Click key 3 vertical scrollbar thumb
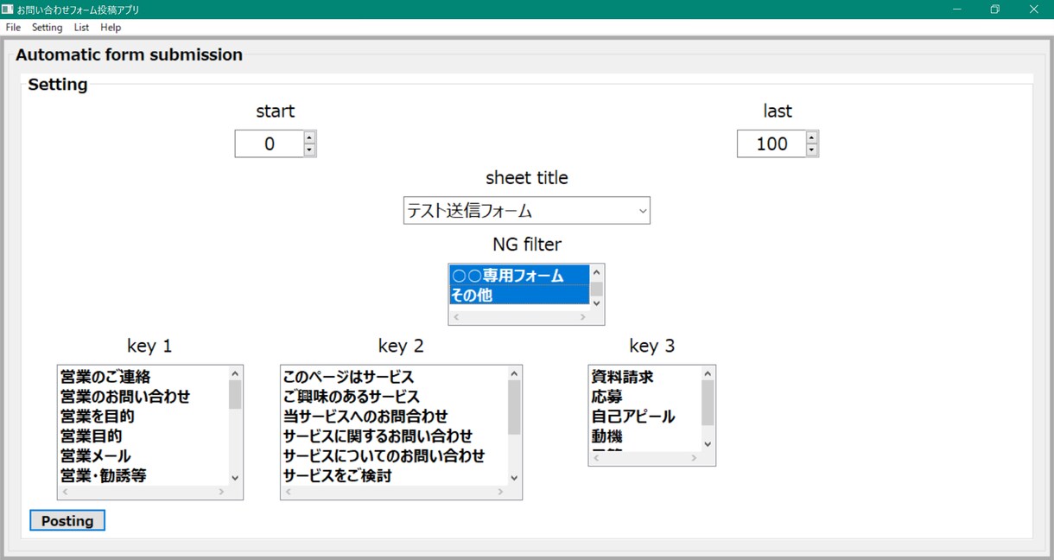Viewport: 1054px width, 560px height. point(708,403)
